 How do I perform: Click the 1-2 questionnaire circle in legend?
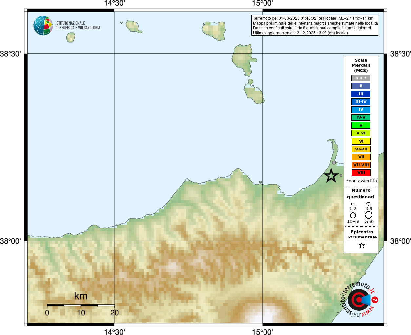353,204
